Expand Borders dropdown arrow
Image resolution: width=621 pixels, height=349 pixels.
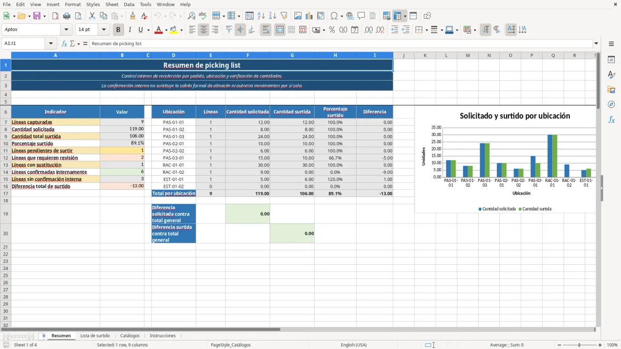point(426,30)
